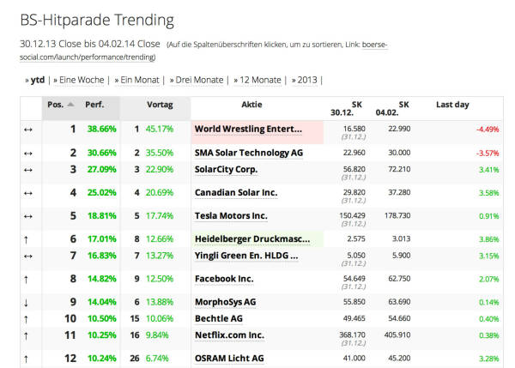Viewport: 515px width, 368px height.
Task: Click the up arrow in Netflix.com row
Action: (x=27, y=335)
